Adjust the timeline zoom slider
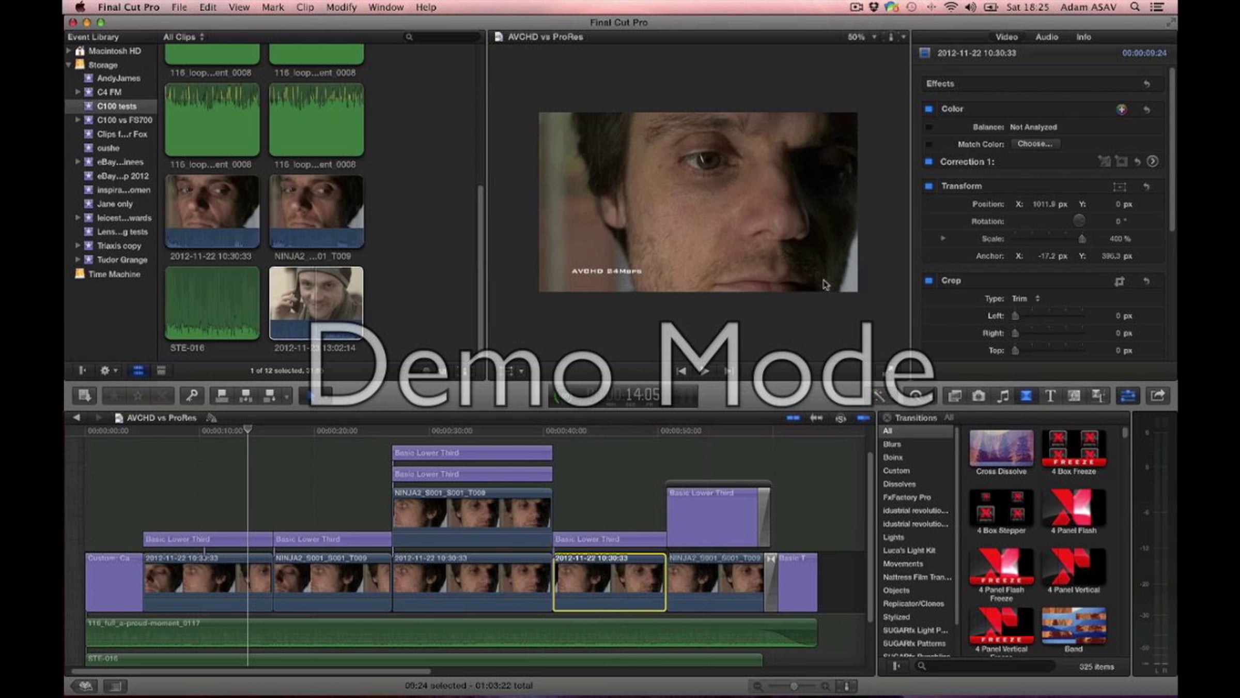 pos(794,687)
